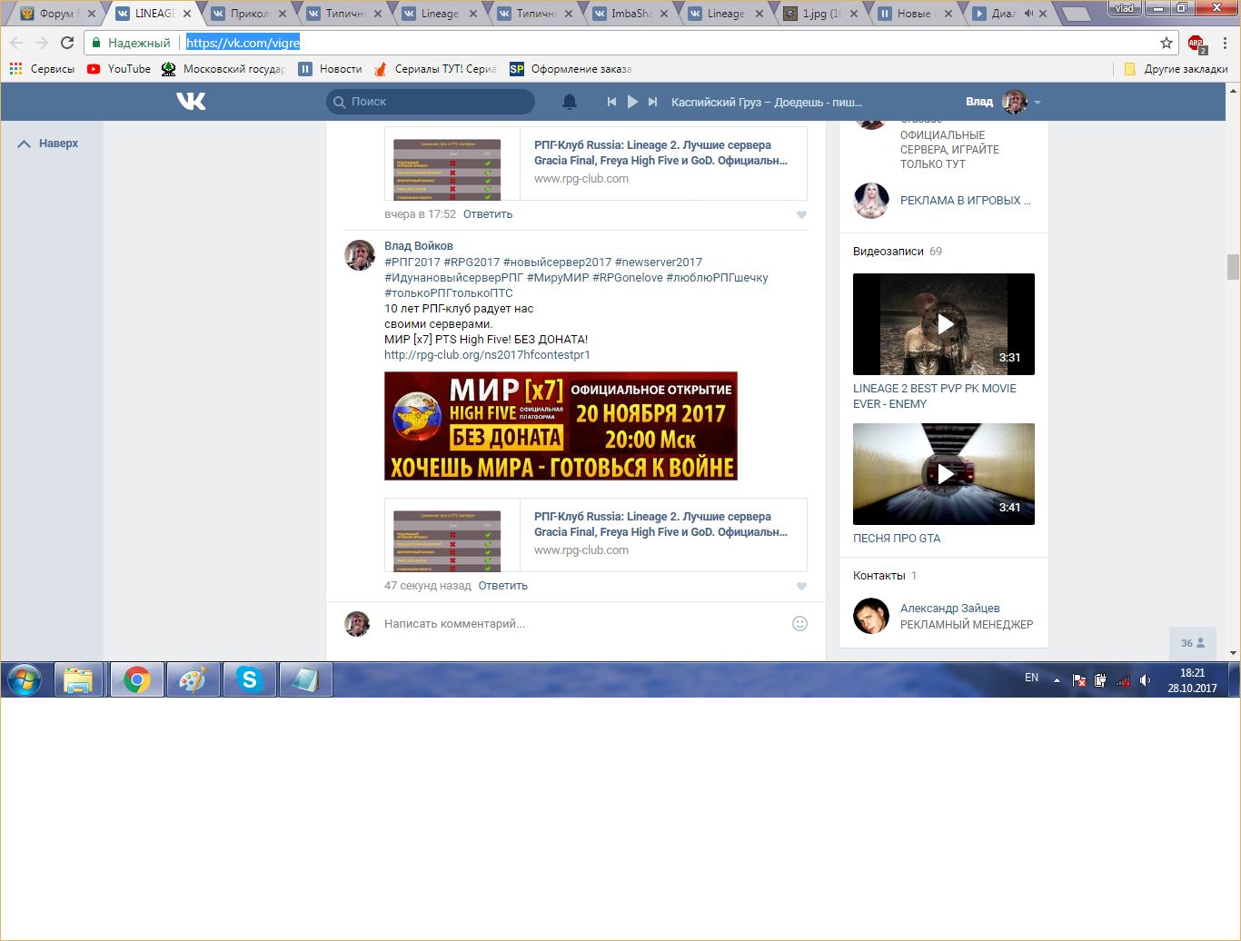The height and width of the screenshot is (941, 1241).
Task: Play the LINEAGE 2 BEST PVP video thumbnail
Action: pyautogui.click(x=943, y=324)
